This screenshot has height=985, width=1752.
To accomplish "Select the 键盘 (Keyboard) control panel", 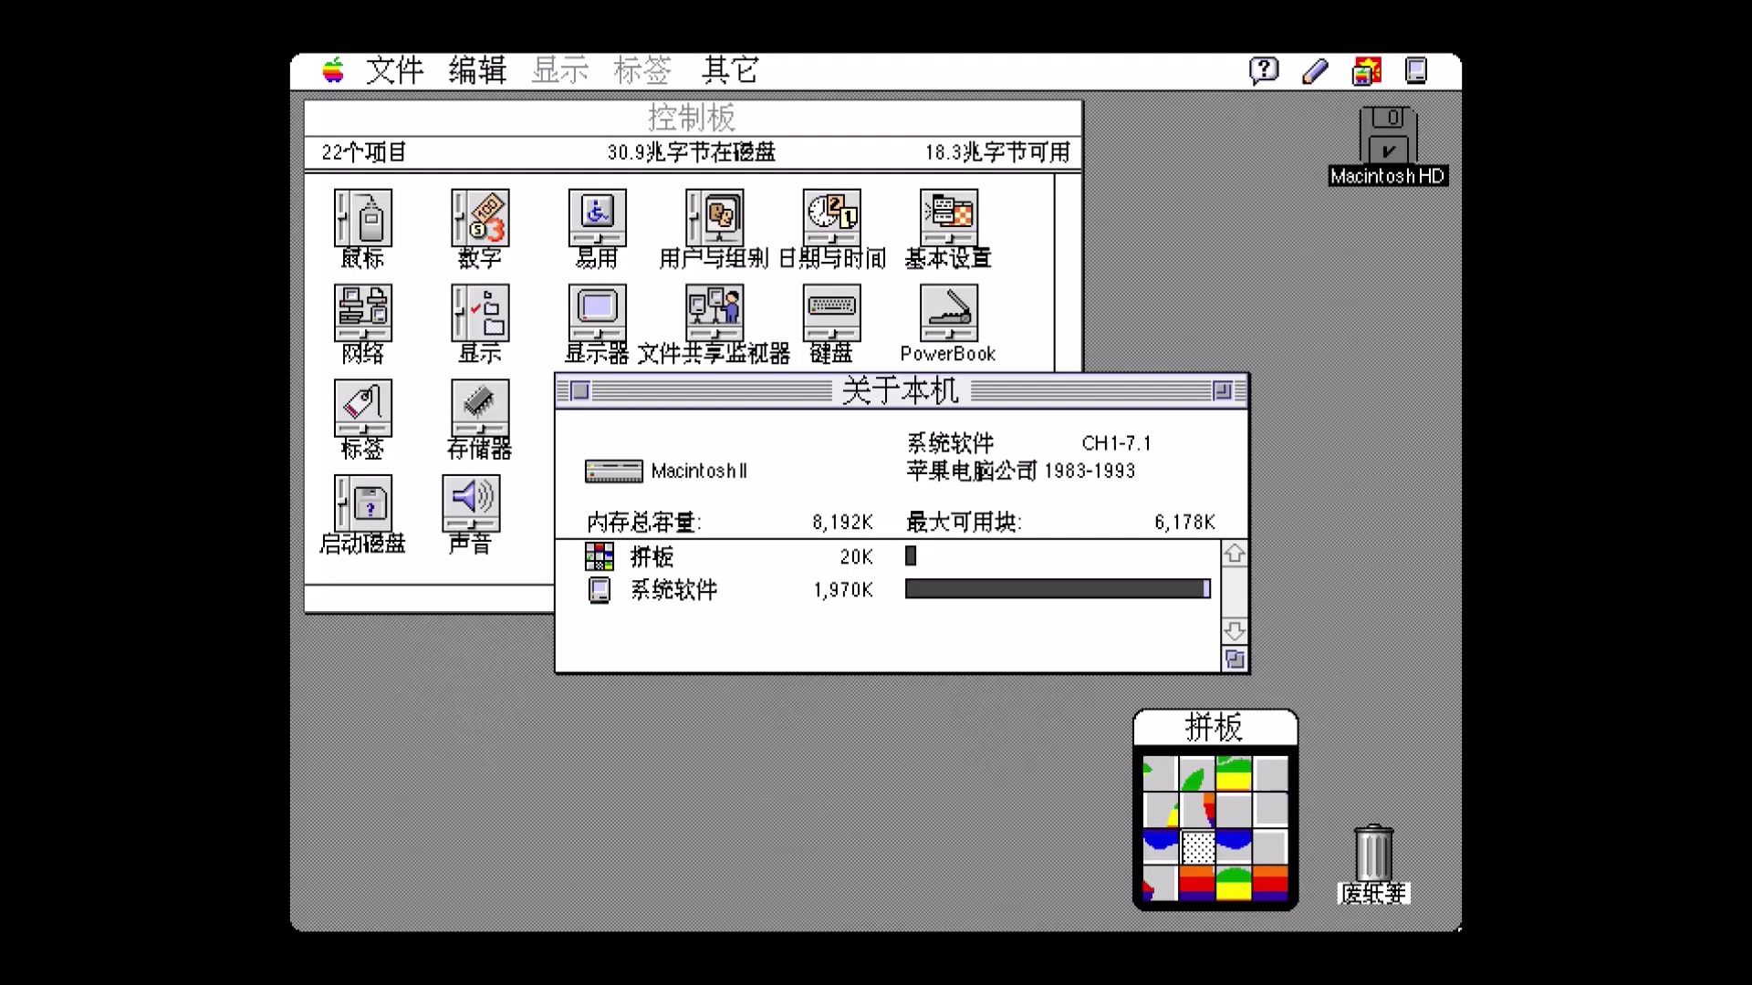I will click(830, 314).
